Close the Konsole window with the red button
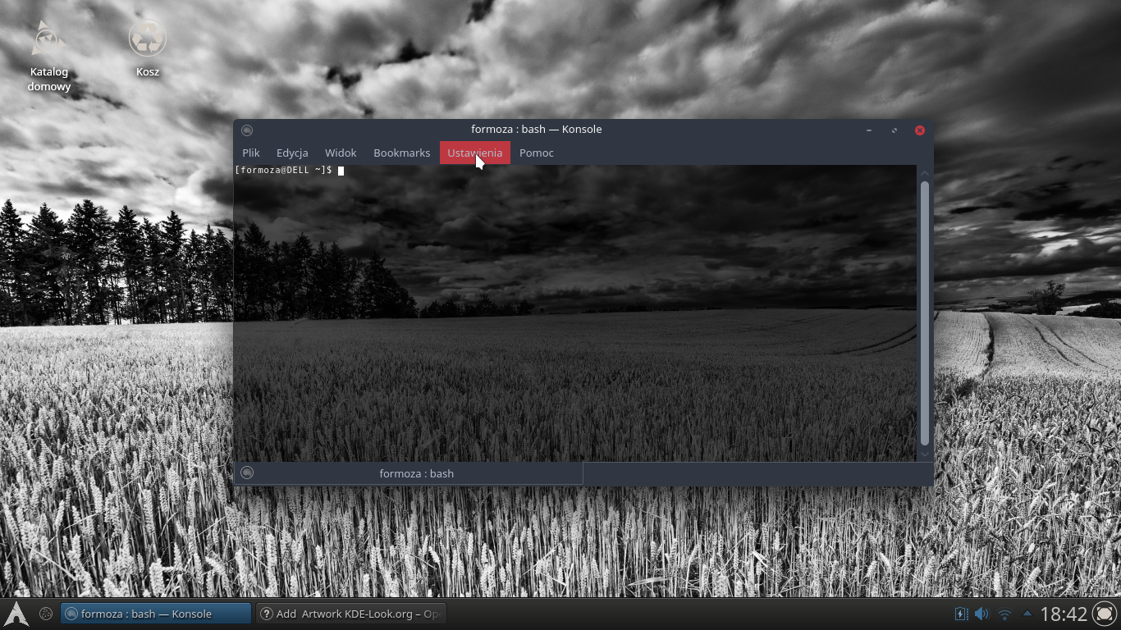This screenshot has width=1121, height=630. [x=920, y=130]
